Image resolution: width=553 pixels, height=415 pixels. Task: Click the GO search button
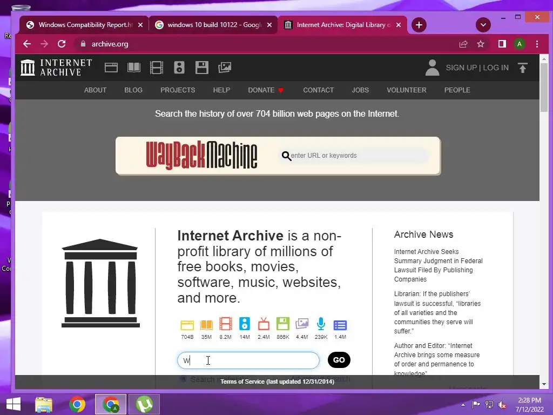point(339,360)
